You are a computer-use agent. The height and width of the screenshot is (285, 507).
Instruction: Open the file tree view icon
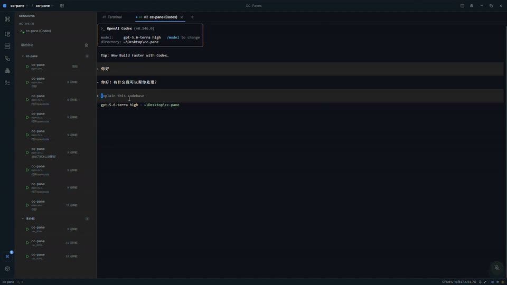(7, 34)
